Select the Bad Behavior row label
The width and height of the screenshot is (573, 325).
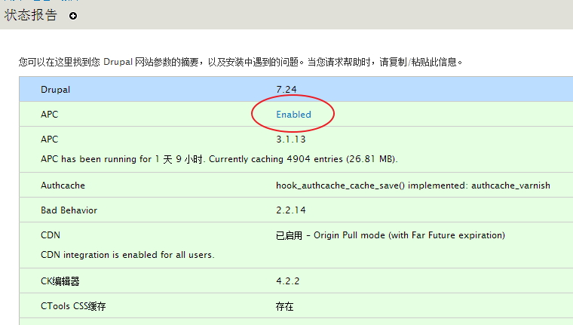pyautogui.click(x=69, y=210)
